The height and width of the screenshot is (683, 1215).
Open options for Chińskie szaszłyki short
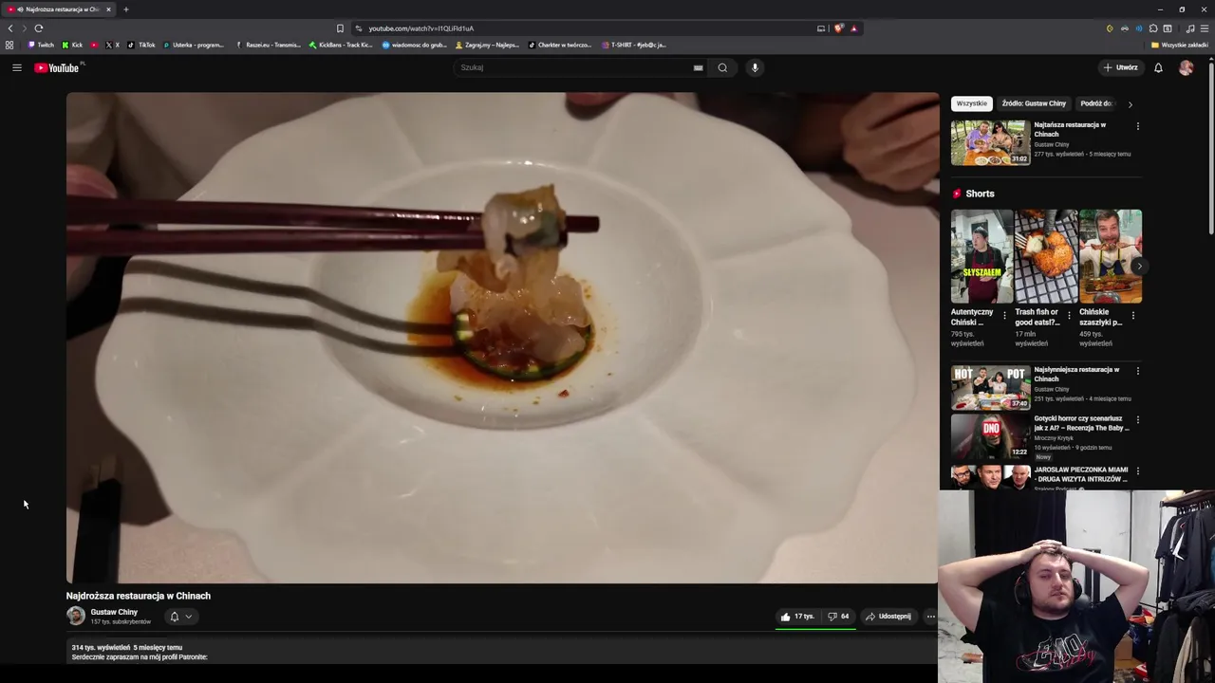[1132, 315]
